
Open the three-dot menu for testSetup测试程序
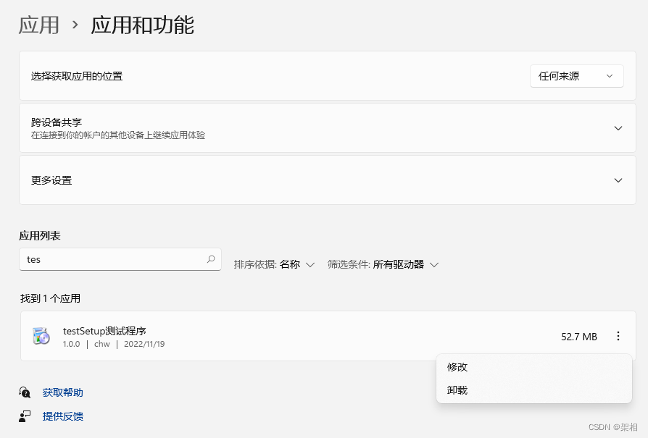pos(618,336)
